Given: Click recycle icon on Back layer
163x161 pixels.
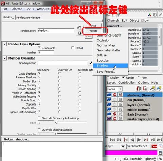Looking at the screenshot, I should point(114,114).
